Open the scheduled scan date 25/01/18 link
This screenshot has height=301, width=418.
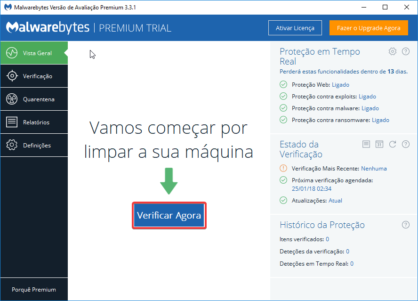[312, 188]
